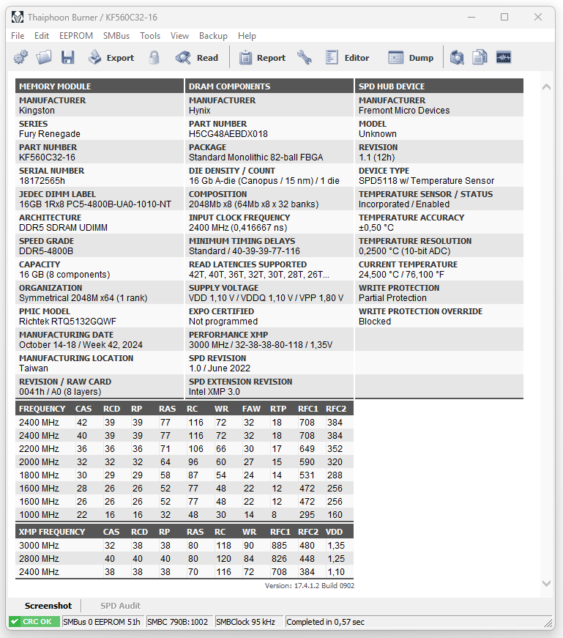Click the '2800 MHz' XMP frequency row
This screenshot has width=563, height=638.
coord(184,559)
